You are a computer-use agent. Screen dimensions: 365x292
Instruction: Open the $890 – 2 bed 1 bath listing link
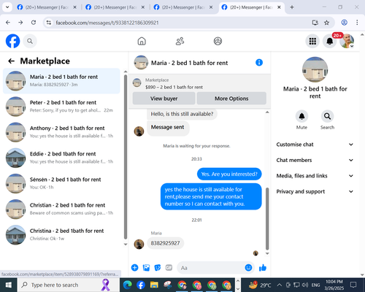point(174,87)
